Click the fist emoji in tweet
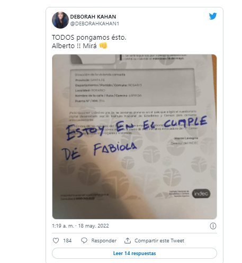Viewport: 242px width, 263px height. (x=103, y=46)
